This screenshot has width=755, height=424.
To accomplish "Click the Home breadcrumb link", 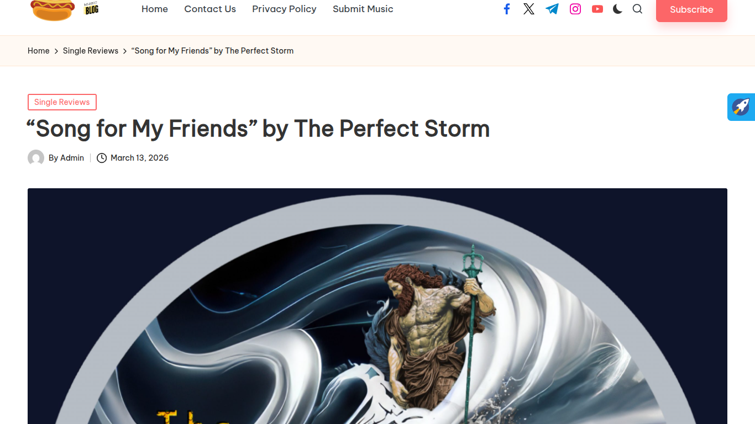I will pyautogui.click(x=39, y=51).
